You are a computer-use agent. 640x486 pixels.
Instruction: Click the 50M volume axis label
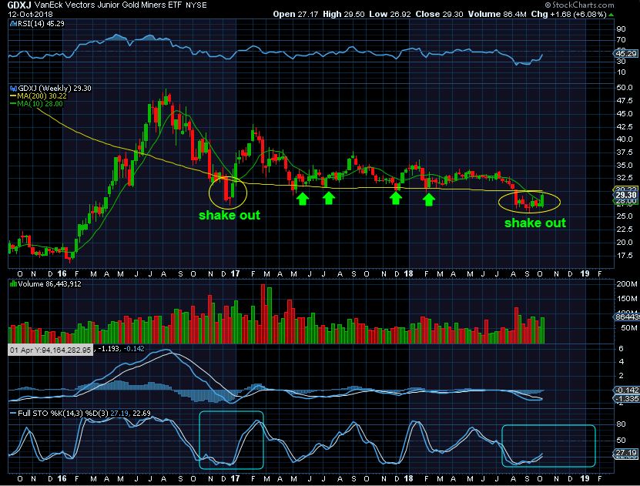click(628, 328)
